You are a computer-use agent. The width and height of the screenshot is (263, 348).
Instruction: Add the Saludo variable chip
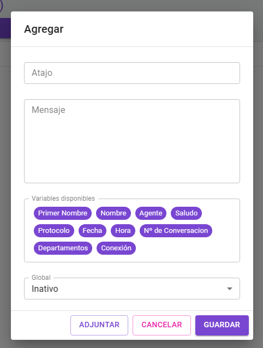coord(186,213)
